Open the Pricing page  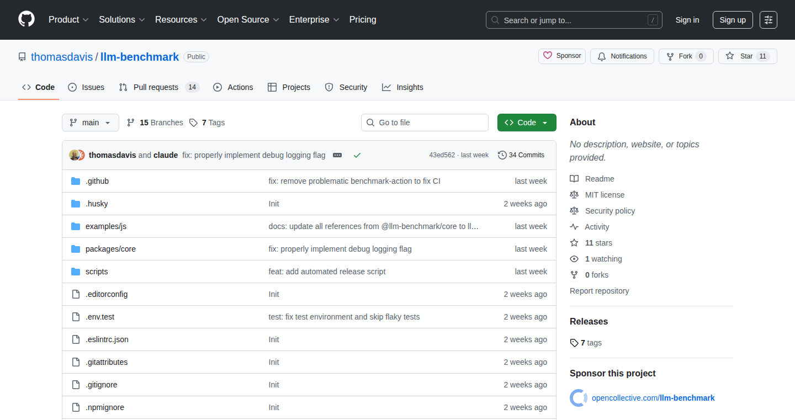click(363, 20)
